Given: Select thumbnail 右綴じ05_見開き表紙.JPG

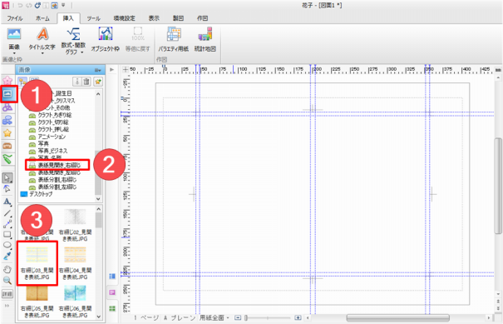Looking at the screenshot, I should point(37,302).
